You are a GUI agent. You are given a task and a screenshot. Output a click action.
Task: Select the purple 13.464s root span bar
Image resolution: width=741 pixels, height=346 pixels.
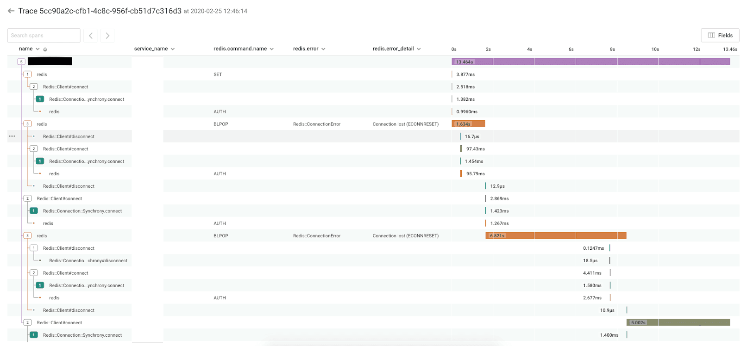[590, 62]
